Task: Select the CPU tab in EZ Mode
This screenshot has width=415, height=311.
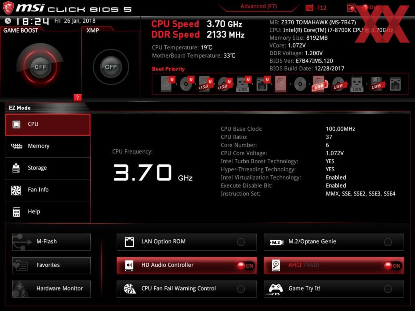Action: point(48,125)
